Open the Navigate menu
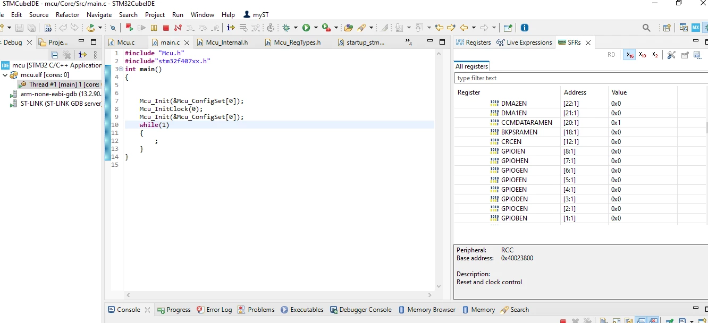 pos(99,15)
